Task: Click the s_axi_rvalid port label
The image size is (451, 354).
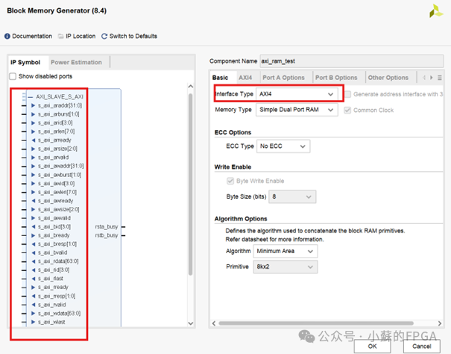Action: pos(52,305)
